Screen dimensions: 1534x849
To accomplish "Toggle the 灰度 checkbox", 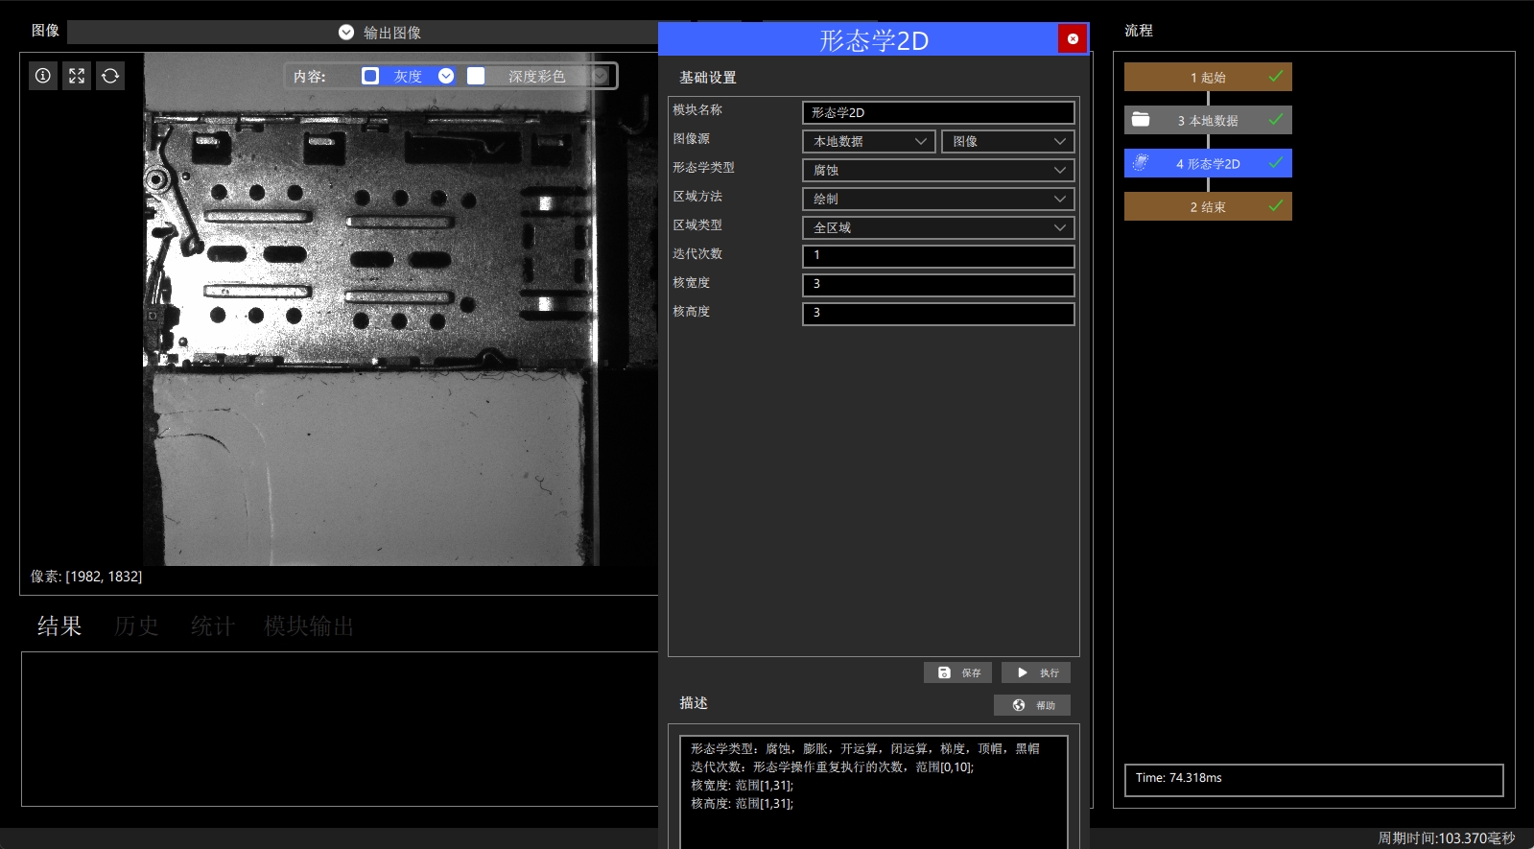I will tap(370, 76).
